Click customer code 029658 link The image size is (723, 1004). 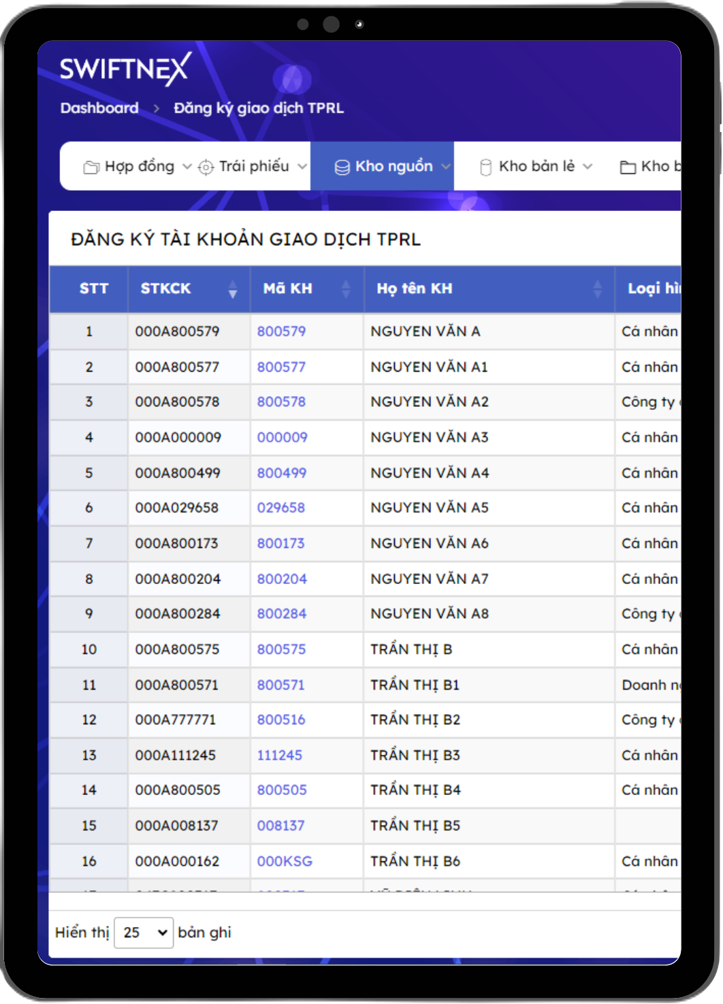pos(280,508)
